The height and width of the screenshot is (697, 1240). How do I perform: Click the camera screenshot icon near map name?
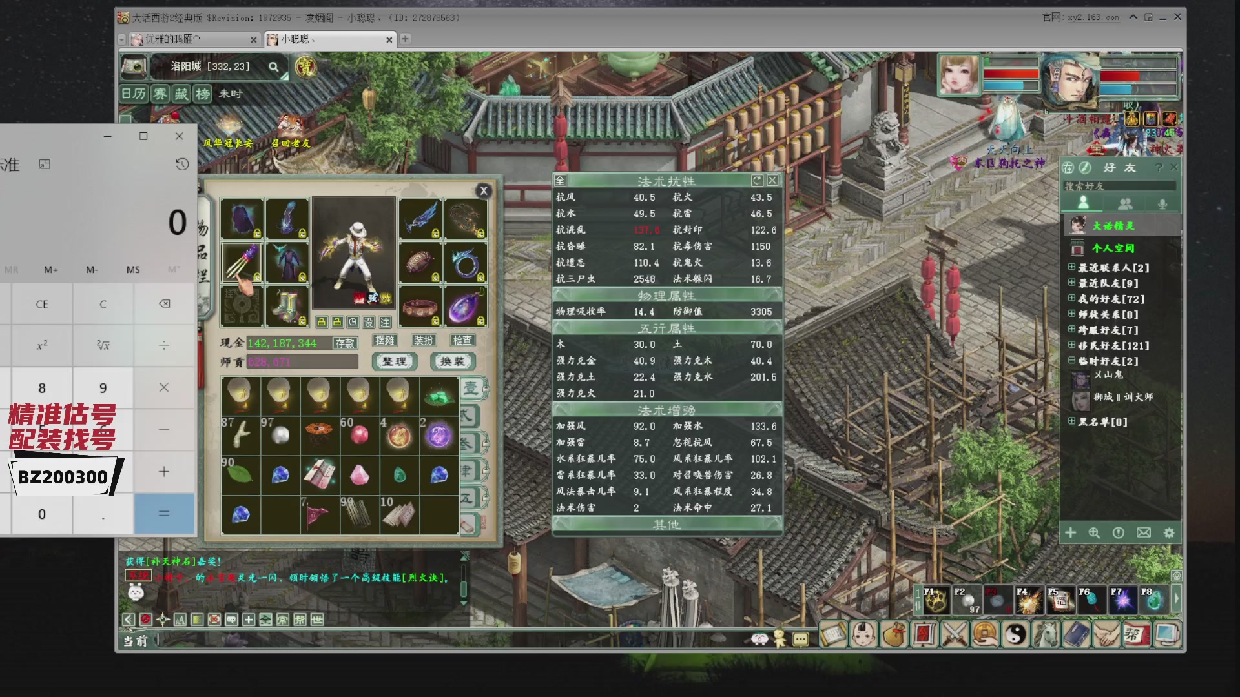click(x=134, y=66)
